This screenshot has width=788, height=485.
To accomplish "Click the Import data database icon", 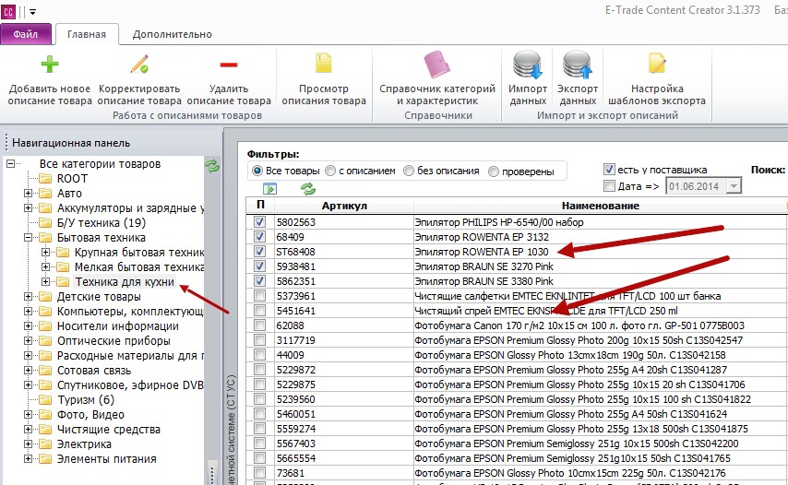I will tap(527, 65).
